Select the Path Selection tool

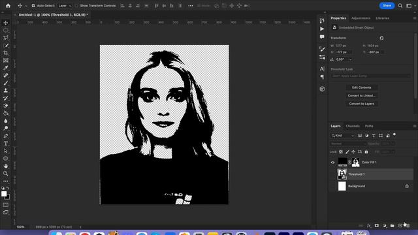pyautogui.click(x=6, y=151)
